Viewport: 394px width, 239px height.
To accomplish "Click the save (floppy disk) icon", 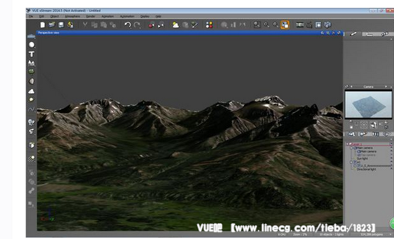I will pos(61,25).
